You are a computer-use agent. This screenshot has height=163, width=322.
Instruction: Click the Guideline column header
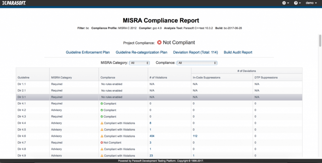[x=24, y=78]
